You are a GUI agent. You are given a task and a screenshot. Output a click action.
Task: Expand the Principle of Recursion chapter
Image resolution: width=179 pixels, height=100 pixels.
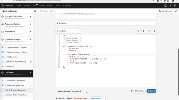(x=30, y=16)
